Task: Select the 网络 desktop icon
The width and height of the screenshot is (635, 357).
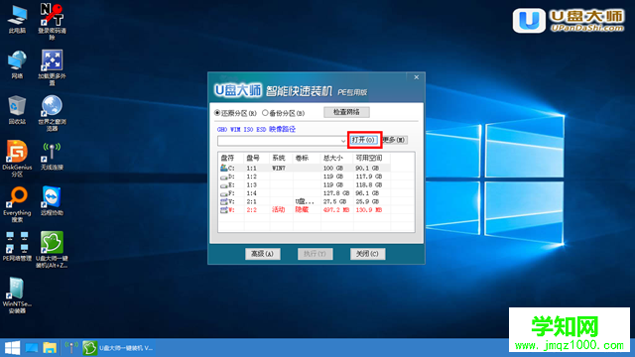Action: pyautogui.click(x=17, y=64)
